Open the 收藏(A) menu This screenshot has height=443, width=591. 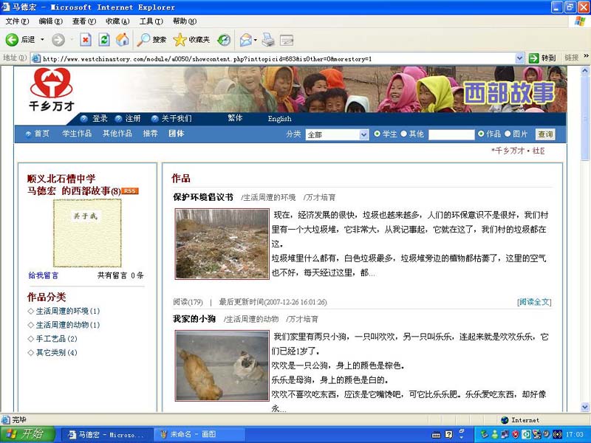point(117,21)
